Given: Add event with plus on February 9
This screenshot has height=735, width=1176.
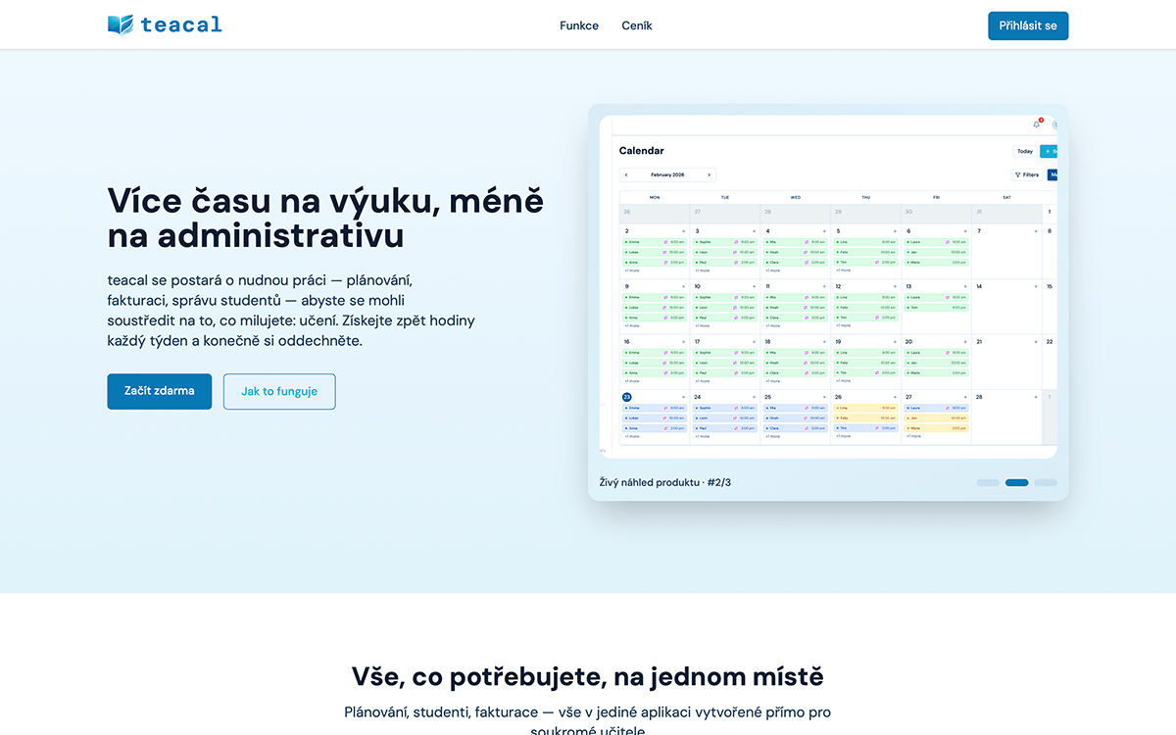Looking at the screenshot, I should coord(684,286).
